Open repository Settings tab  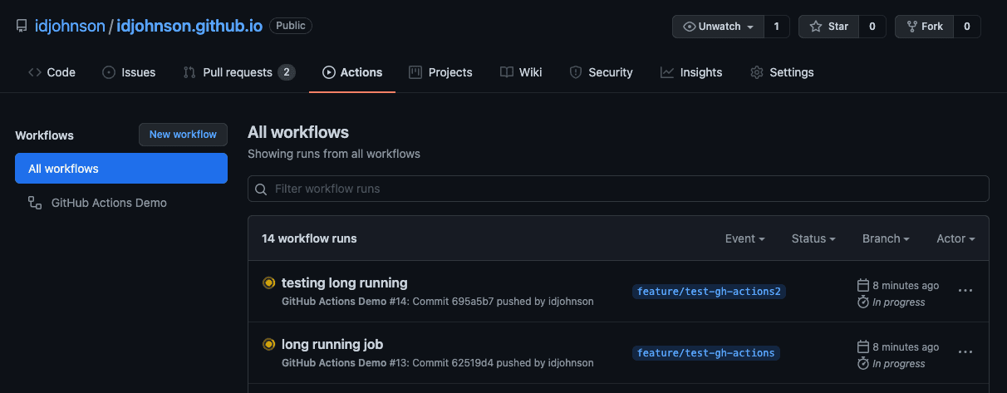pos(782,72)
